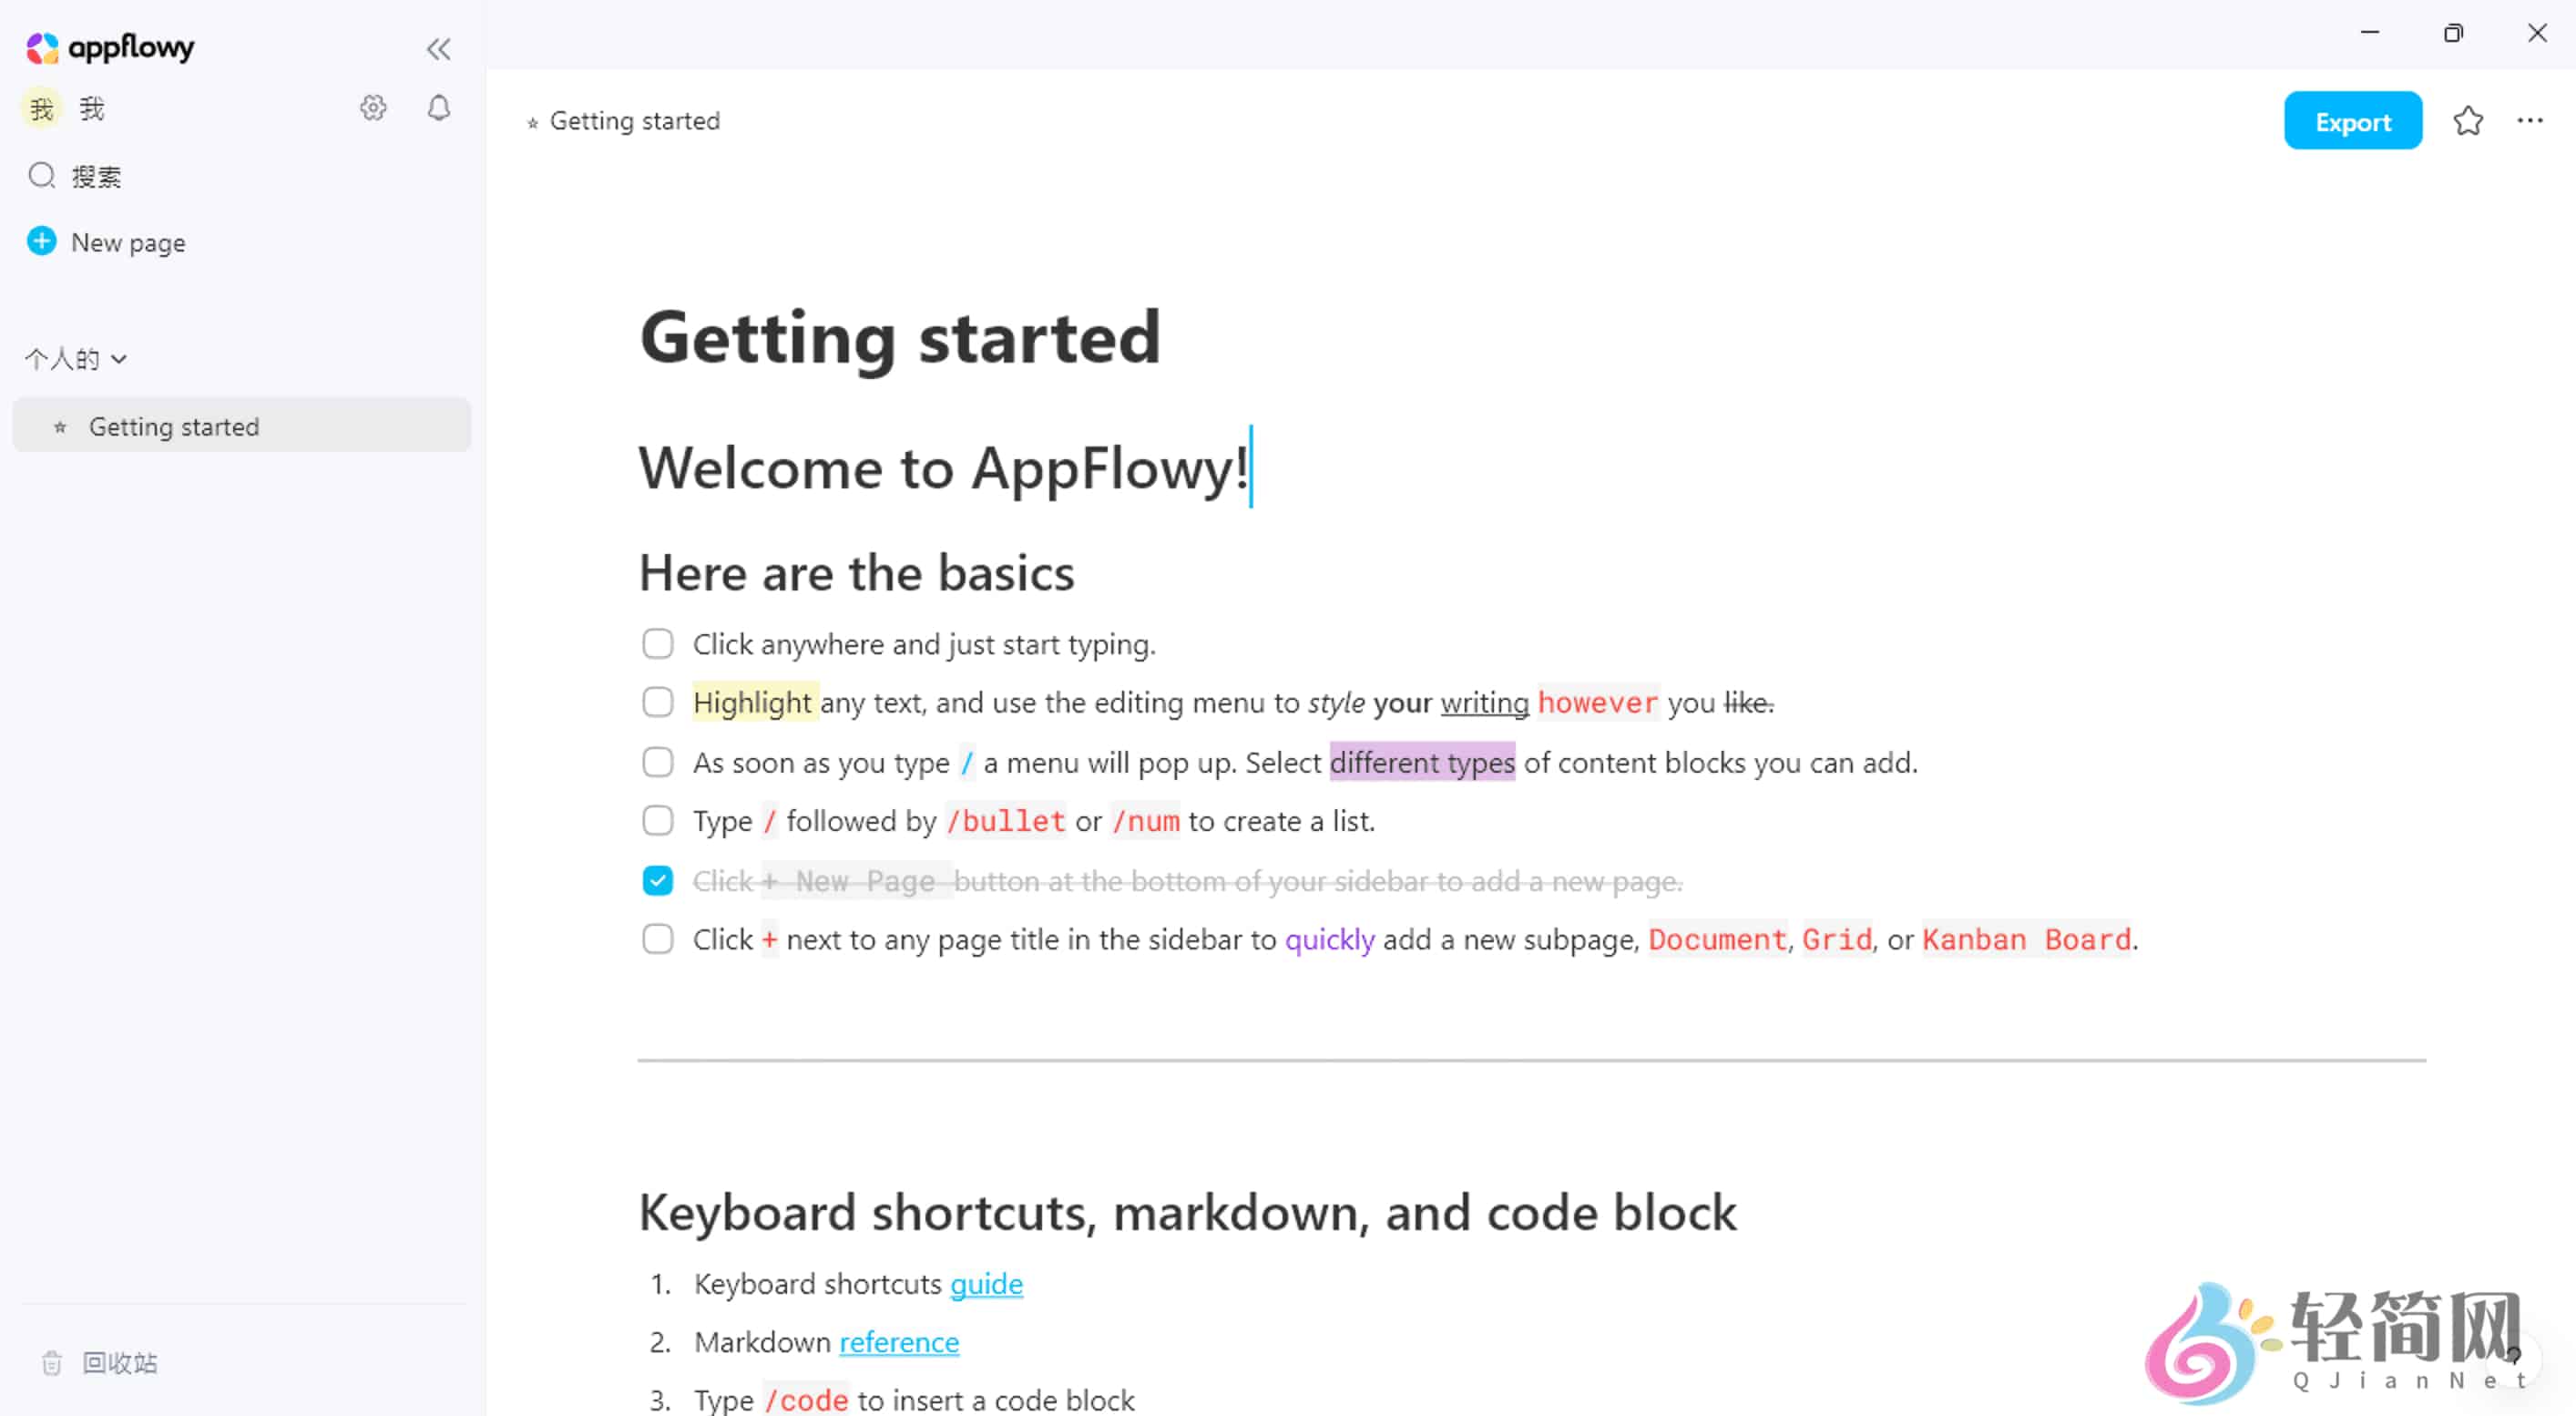The height and width of the screenshot is (1416, 2576).
Task: Click the star icon beside Getting started in sidebar
Action: point(61,426)
